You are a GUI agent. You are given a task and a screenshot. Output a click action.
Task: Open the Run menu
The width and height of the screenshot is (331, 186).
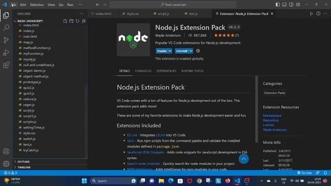[70, 5]
